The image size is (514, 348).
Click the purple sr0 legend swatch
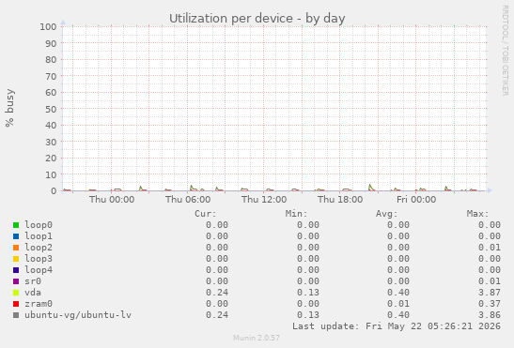(16, 281)
